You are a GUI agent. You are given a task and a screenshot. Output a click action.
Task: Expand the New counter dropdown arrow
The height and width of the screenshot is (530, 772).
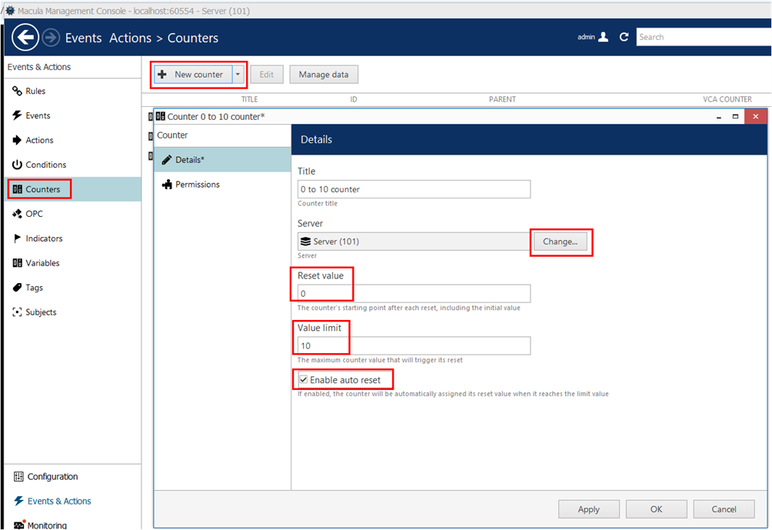(x=238, y=75)
